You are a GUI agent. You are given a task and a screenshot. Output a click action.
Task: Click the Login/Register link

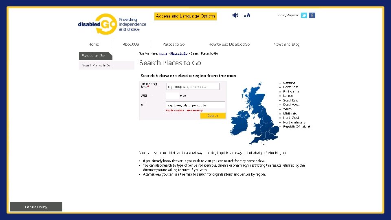288,15
